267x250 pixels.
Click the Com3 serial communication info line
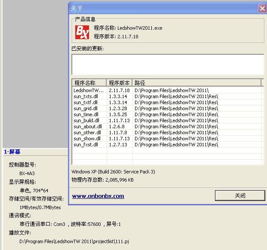(70, 224)
